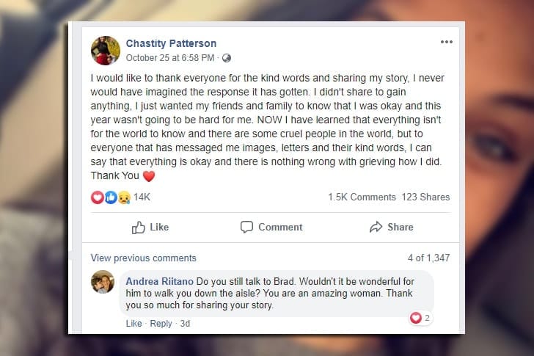Open the post options three-dot menu
This screenshot has width=534, height=356.
coord(446,43)
